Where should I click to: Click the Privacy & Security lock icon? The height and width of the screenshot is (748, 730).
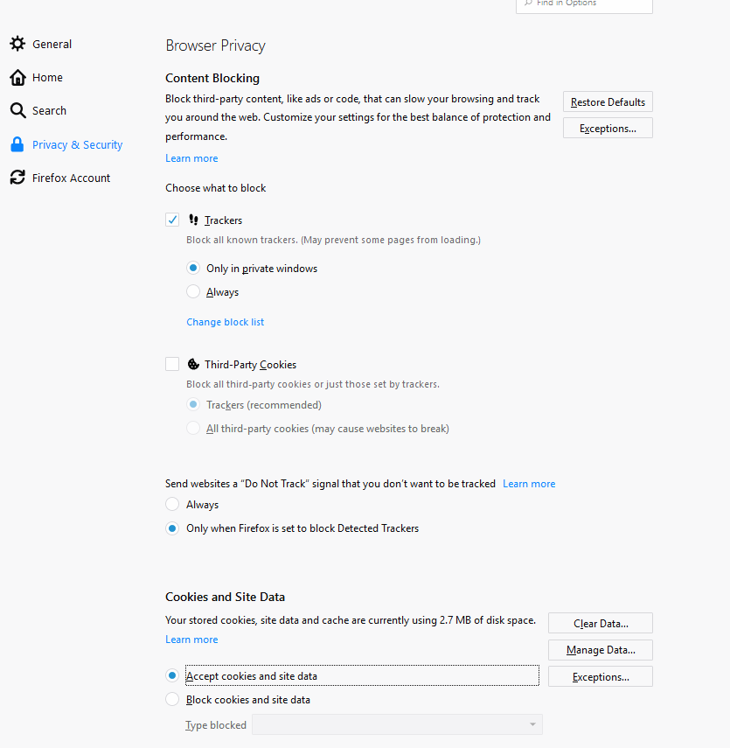click(x=17, y=143)
